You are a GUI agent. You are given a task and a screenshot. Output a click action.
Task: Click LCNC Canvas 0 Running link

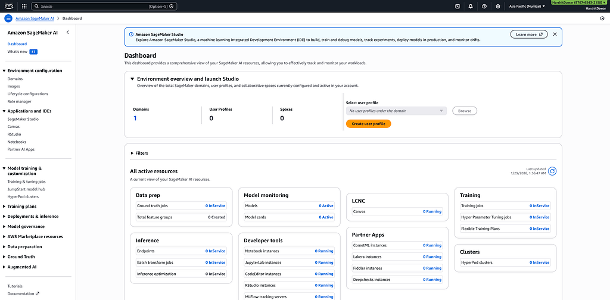432,212
